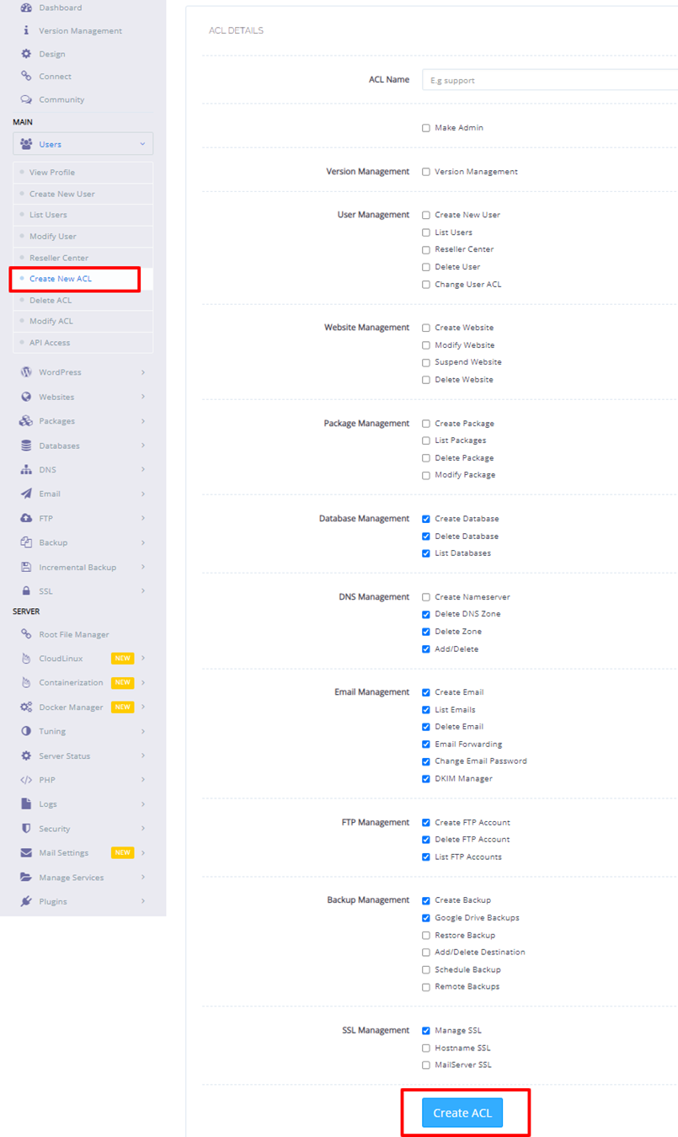Open the Databases stack icon
678x1137 pixels.
pos(26,446)
